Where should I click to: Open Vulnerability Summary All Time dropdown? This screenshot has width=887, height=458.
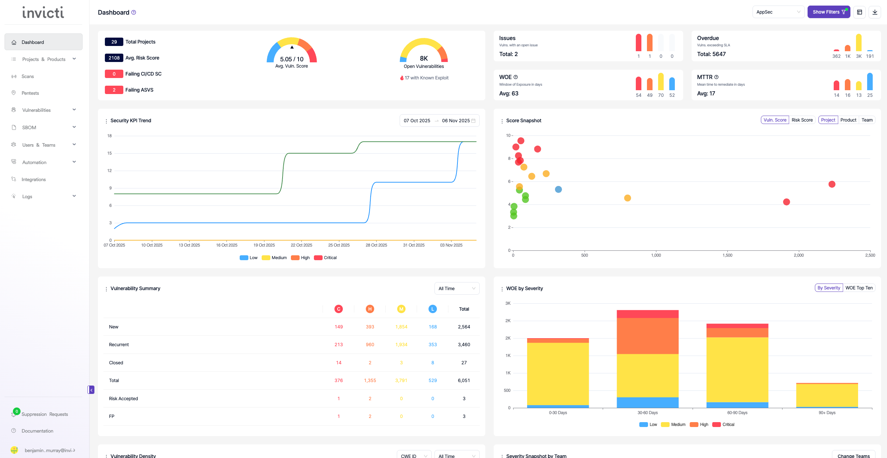point(456,288)
